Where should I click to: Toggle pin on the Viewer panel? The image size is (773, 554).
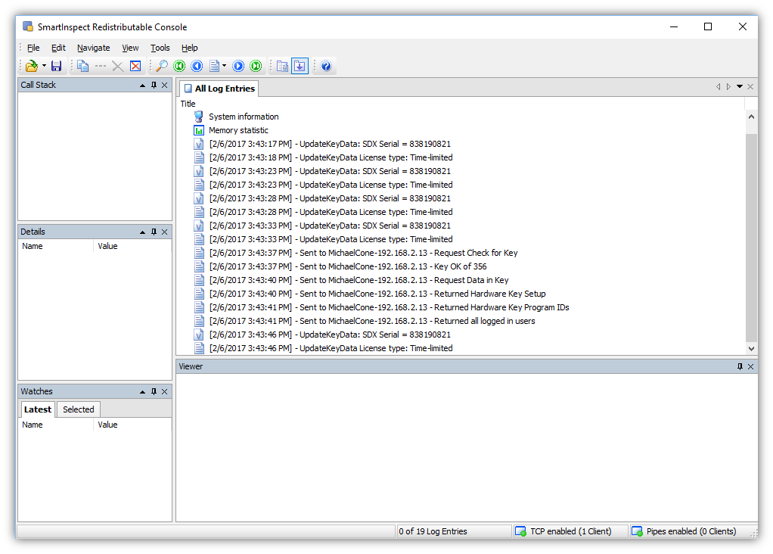click(740, 367)
